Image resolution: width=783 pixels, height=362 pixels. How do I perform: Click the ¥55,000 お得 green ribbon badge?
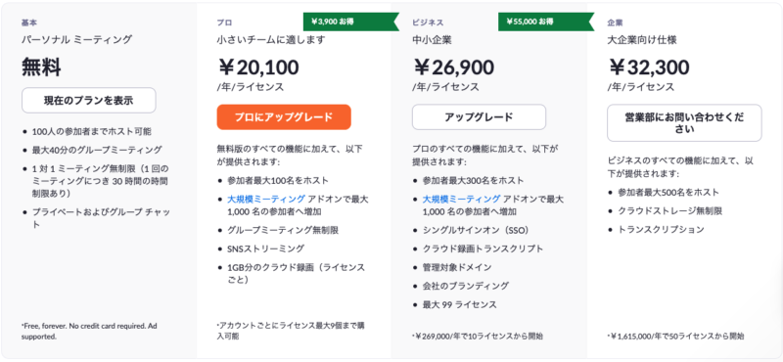point(545,22)
